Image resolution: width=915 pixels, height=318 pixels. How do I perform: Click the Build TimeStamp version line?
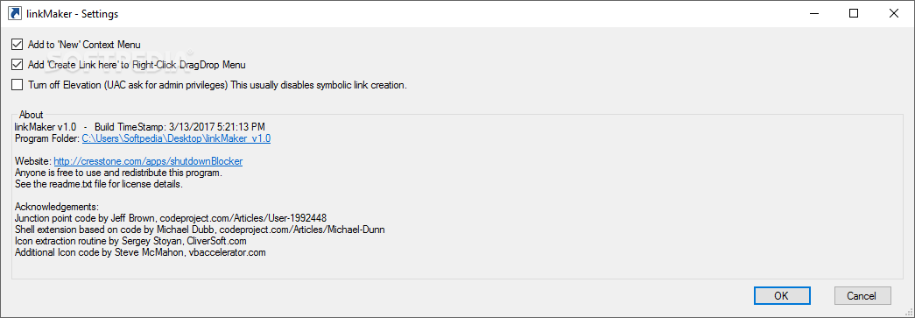[x=141, y=127]
